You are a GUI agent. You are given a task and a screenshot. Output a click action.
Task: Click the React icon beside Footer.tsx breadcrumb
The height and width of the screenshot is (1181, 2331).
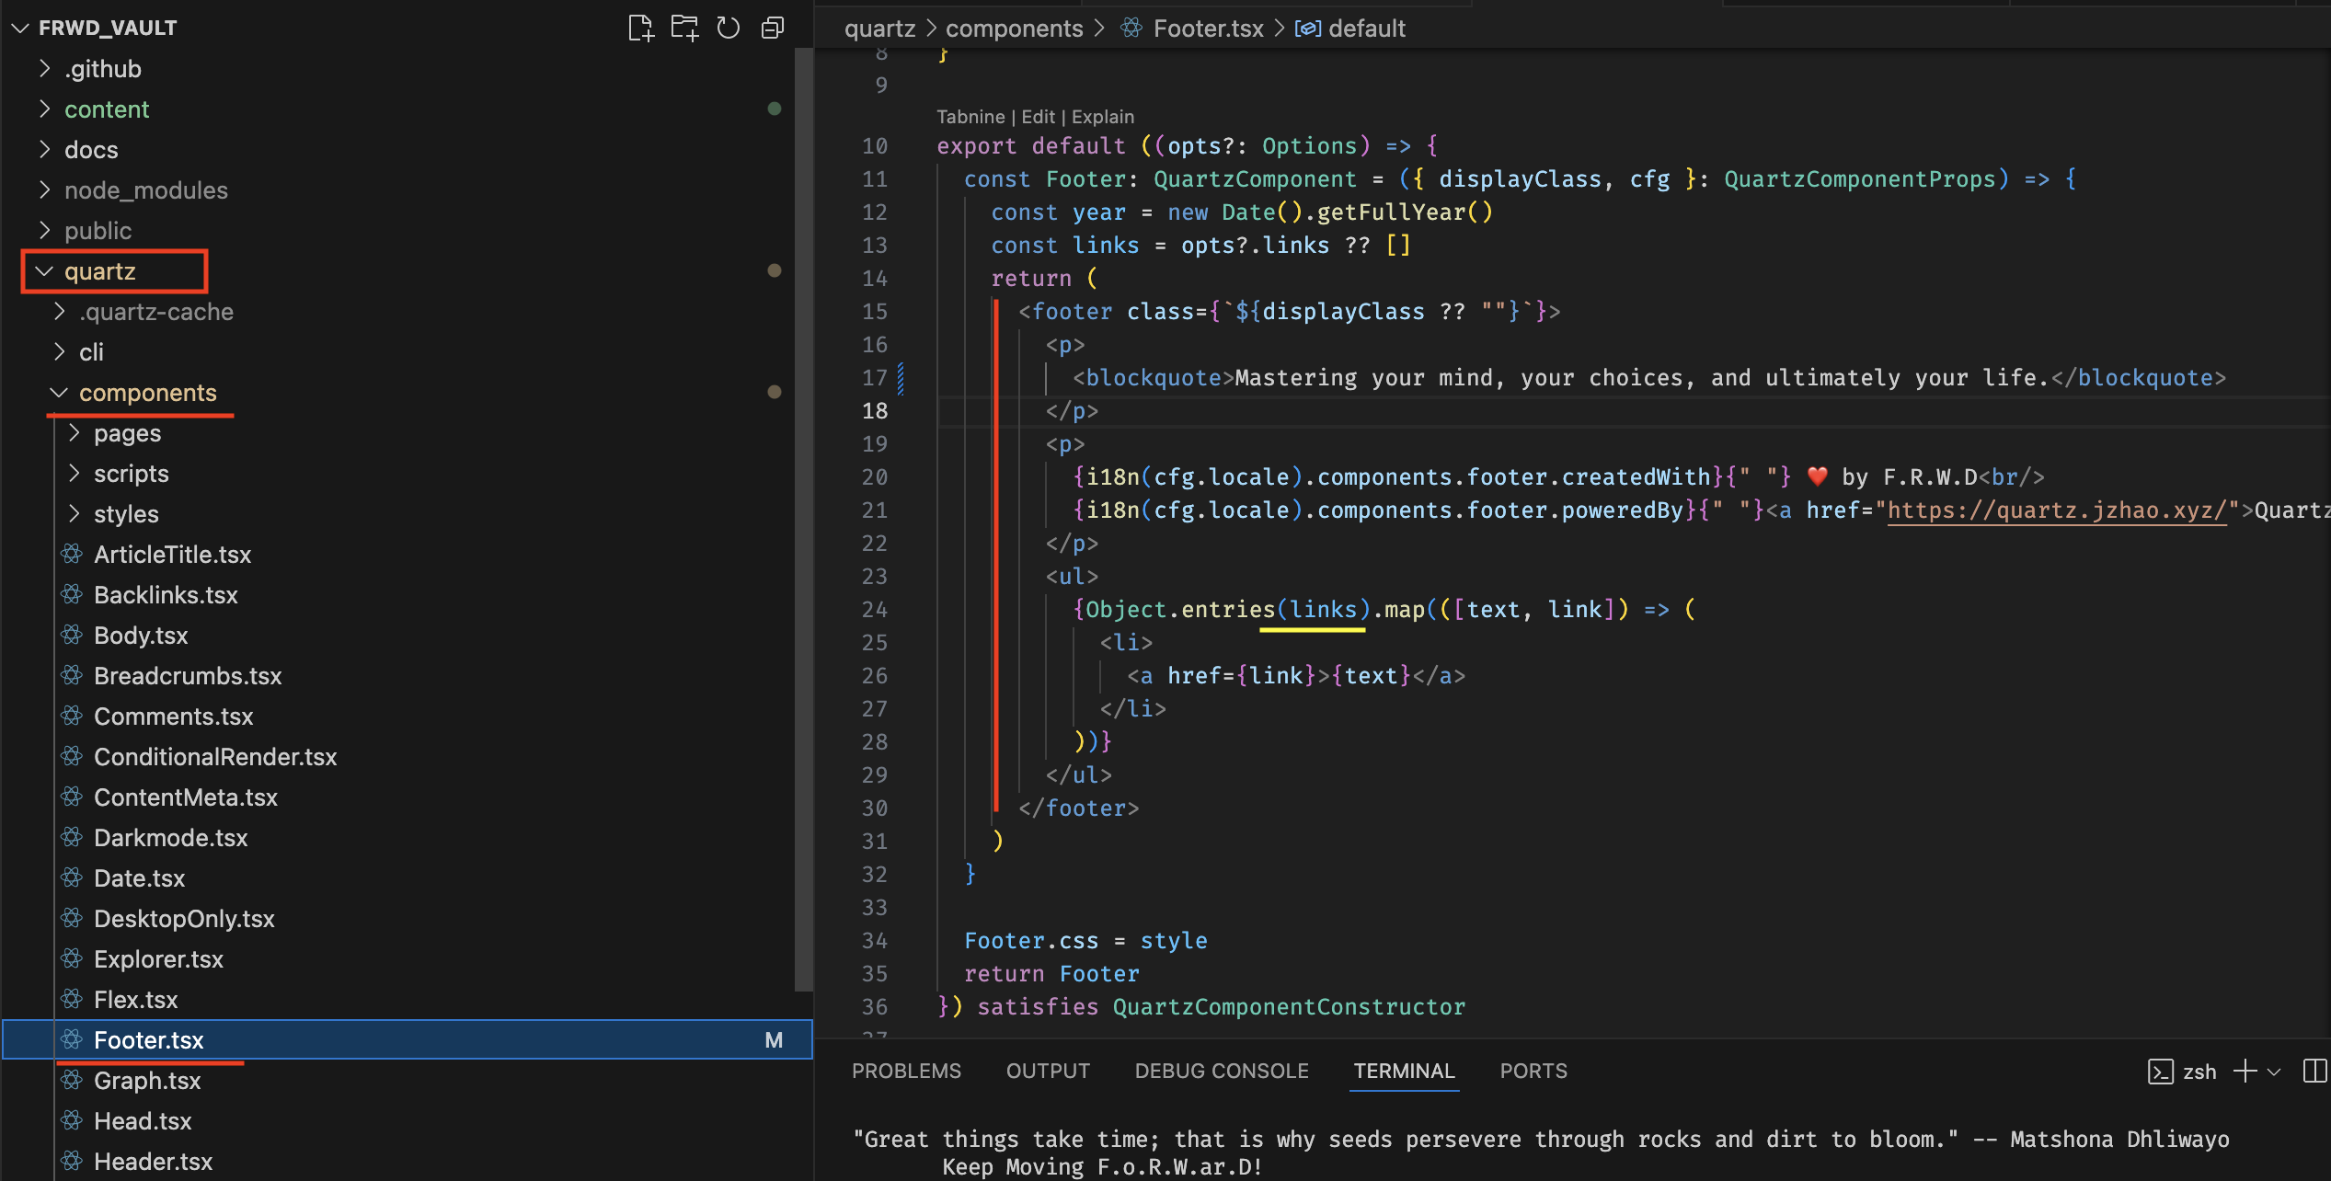(1131, 29)
